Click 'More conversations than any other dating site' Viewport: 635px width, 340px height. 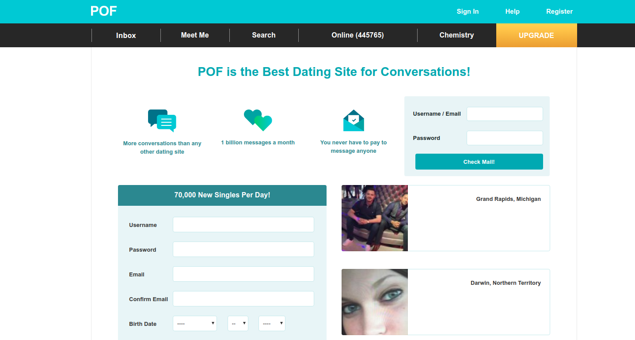(162, 147)
